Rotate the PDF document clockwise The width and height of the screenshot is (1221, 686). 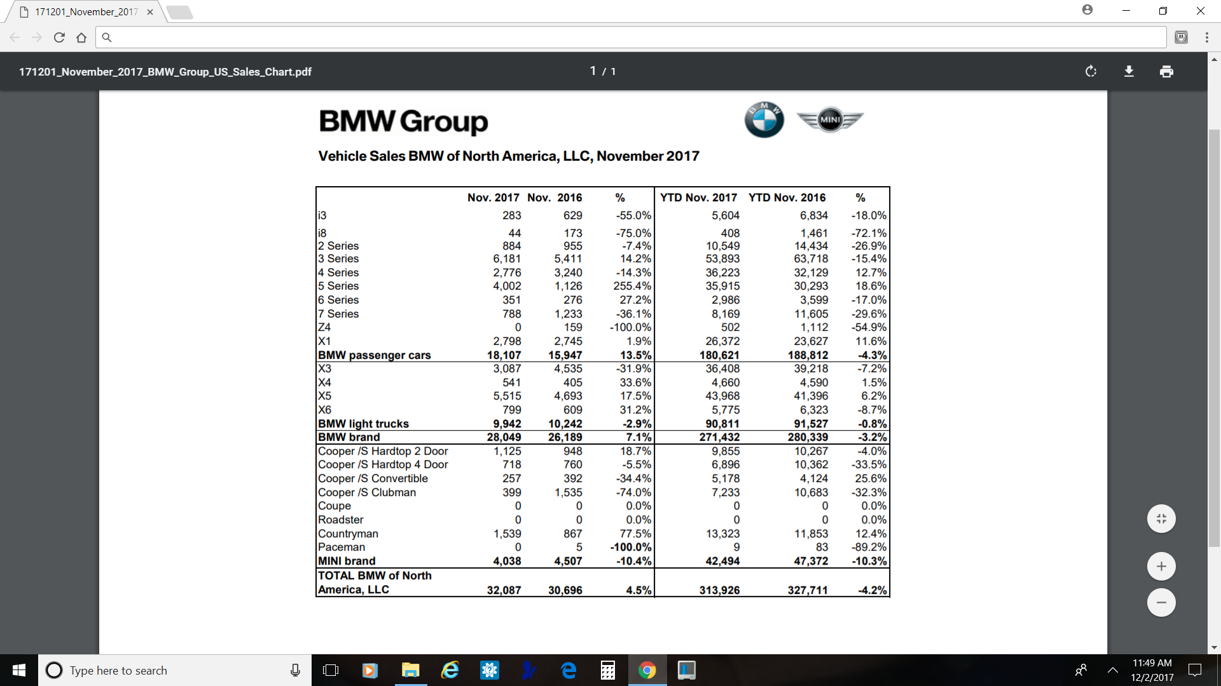click(1091, 71)
